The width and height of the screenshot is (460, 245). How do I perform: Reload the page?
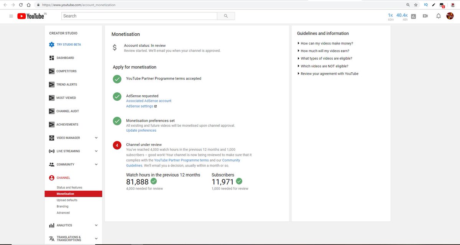21,5
